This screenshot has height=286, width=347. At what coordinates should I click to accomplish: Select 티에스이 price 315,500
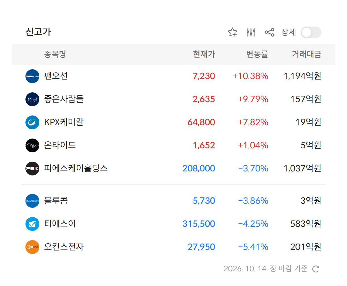pos(199,224)
